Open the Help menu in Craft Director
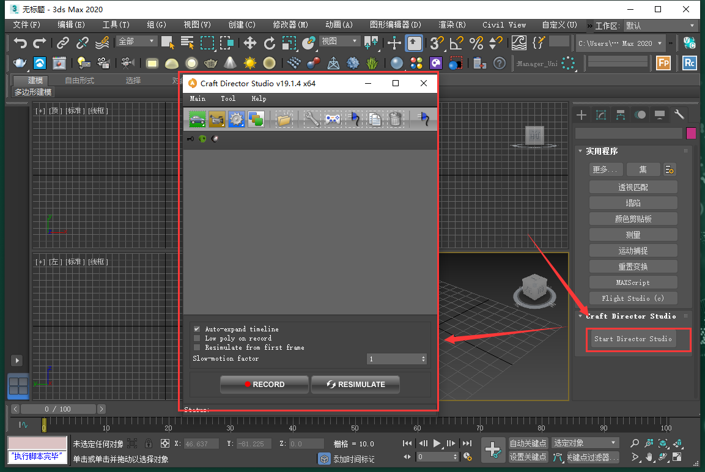 259,98
